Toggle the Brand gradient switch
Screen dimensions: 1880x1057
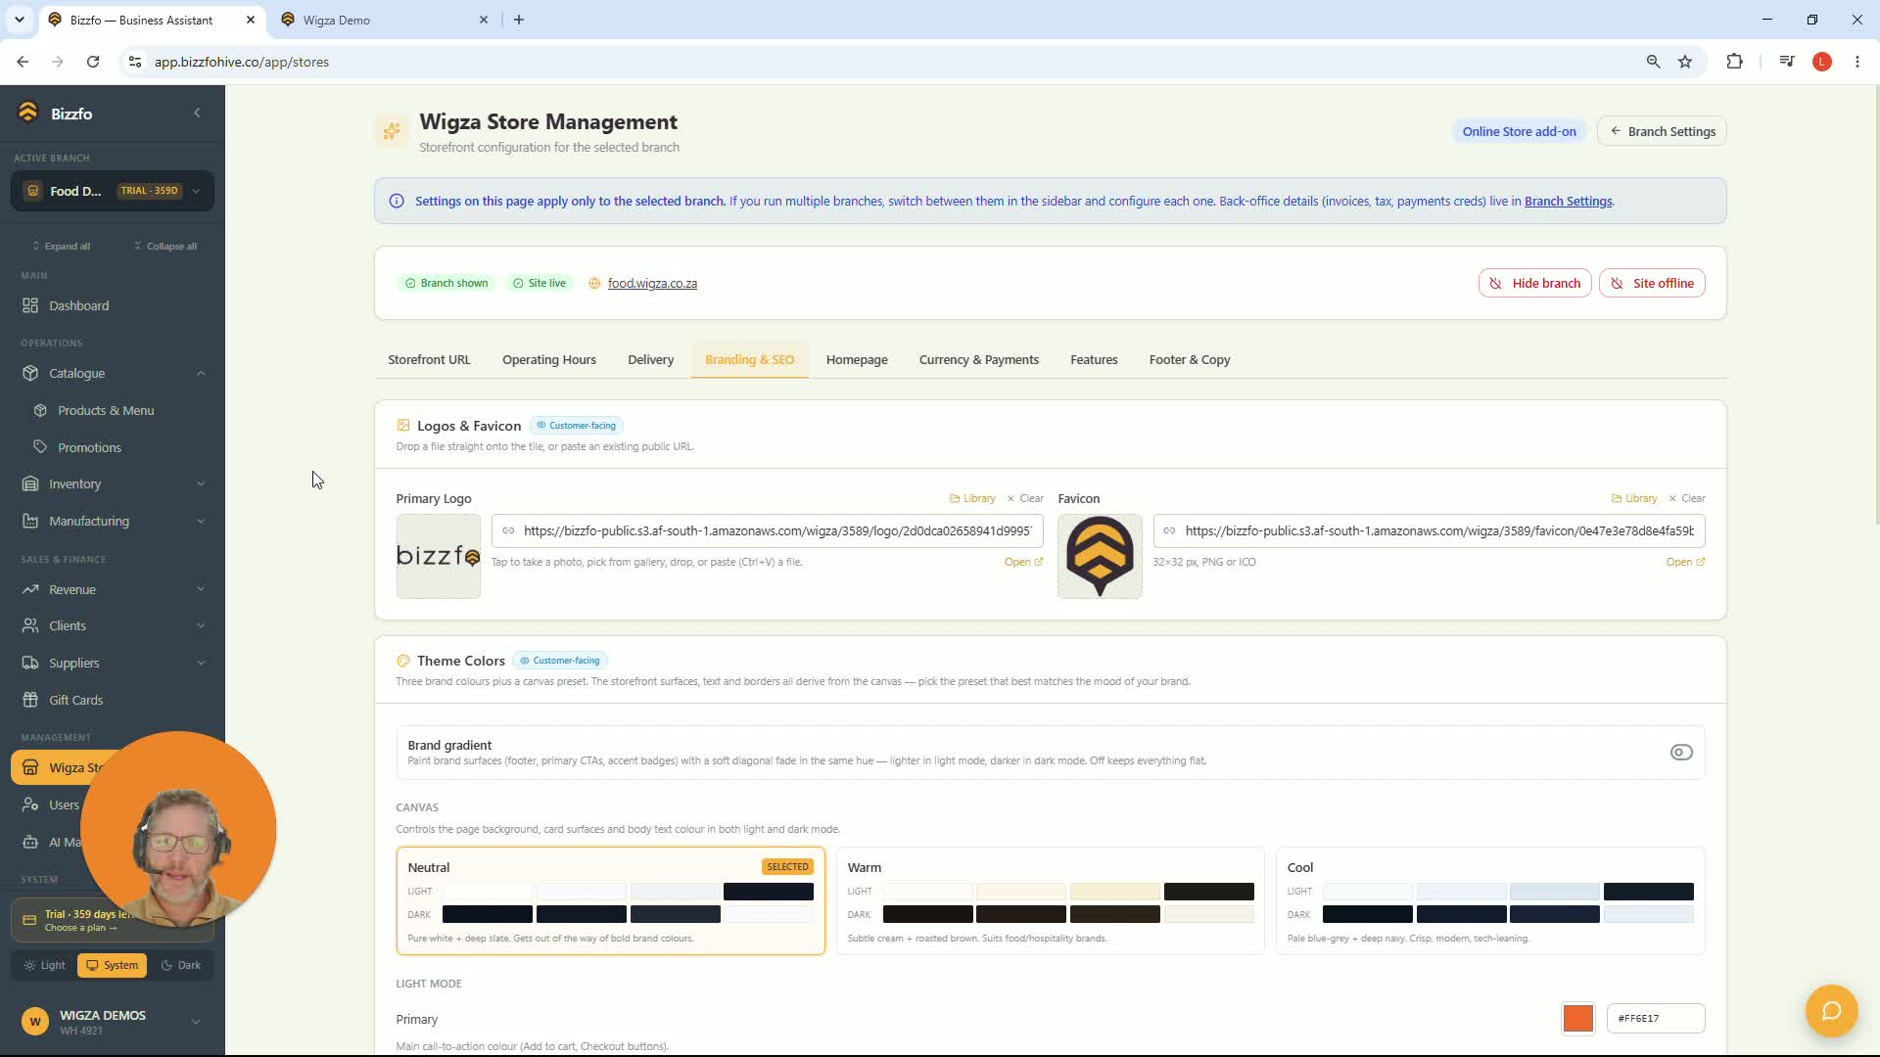pyautogui.click(x=1681, y=753)
